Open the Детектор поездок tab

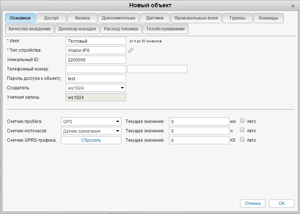point(77,29)
